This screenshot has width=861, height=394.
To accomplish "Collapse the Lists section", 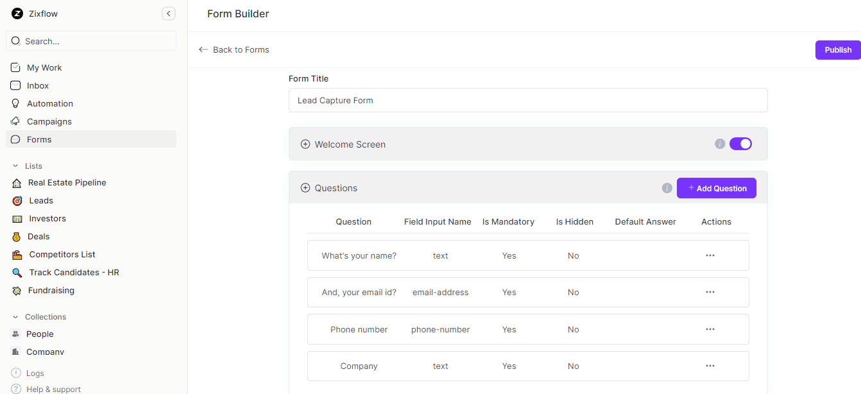I will click(16, 166).
